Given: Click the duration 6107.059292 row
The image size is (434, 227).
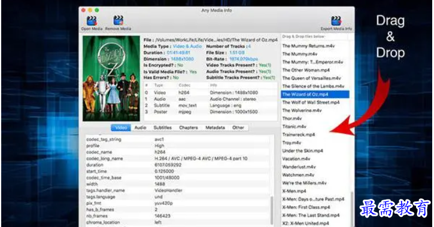Looking at the screenshot, I should click(177, 165).
